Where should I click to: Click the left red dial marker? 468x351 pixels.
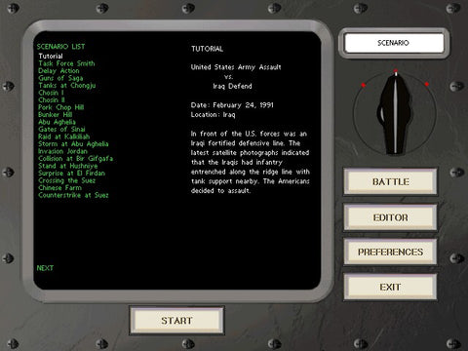pyautogui.click(x=364, y=85)
